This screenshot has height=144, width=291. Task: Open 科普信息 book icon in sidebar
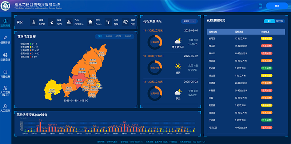[5, 72]
